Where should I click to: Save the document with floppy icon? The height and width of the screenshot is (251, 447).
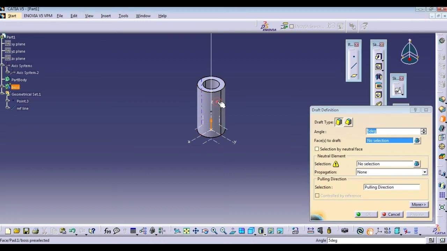[x=26, y=231]
